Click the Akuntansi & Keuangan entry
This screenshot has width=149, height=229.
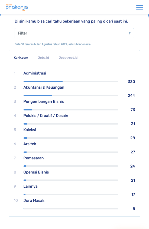(44, 87)
